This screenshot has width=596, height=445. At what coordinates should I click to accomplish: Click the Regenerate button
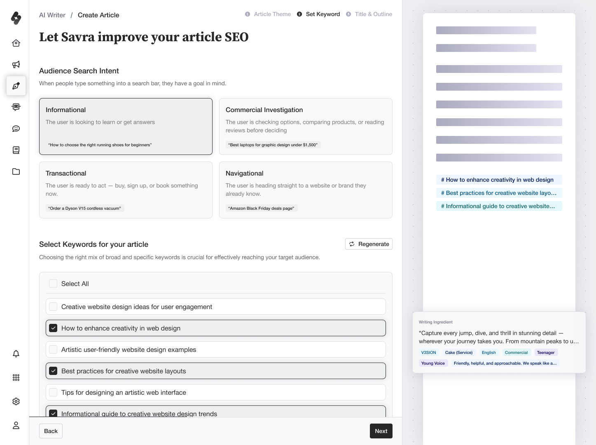pyautogui.click(x=369, y=244)
